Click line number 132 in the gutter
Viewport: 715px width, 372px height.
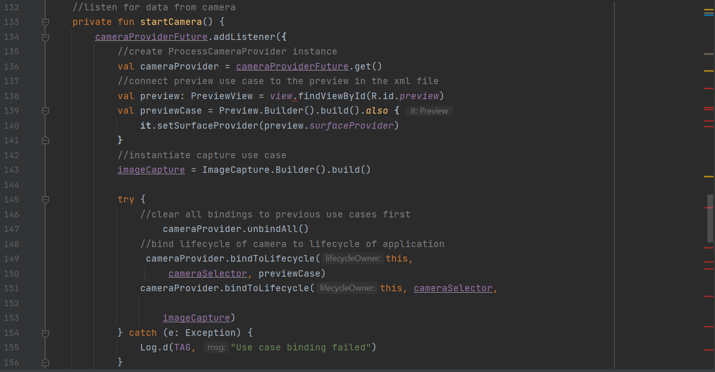point(11,7)
